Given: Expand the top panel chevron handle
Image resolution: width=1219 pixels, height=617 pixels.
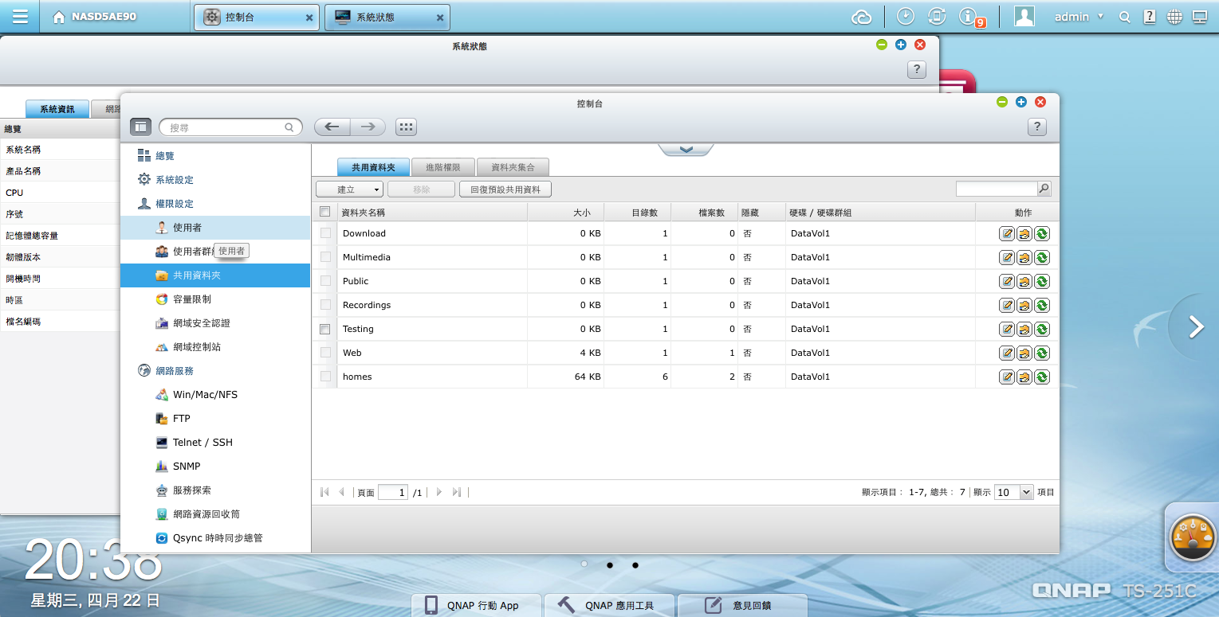Looking at the screenshot, I should [686, 150].
